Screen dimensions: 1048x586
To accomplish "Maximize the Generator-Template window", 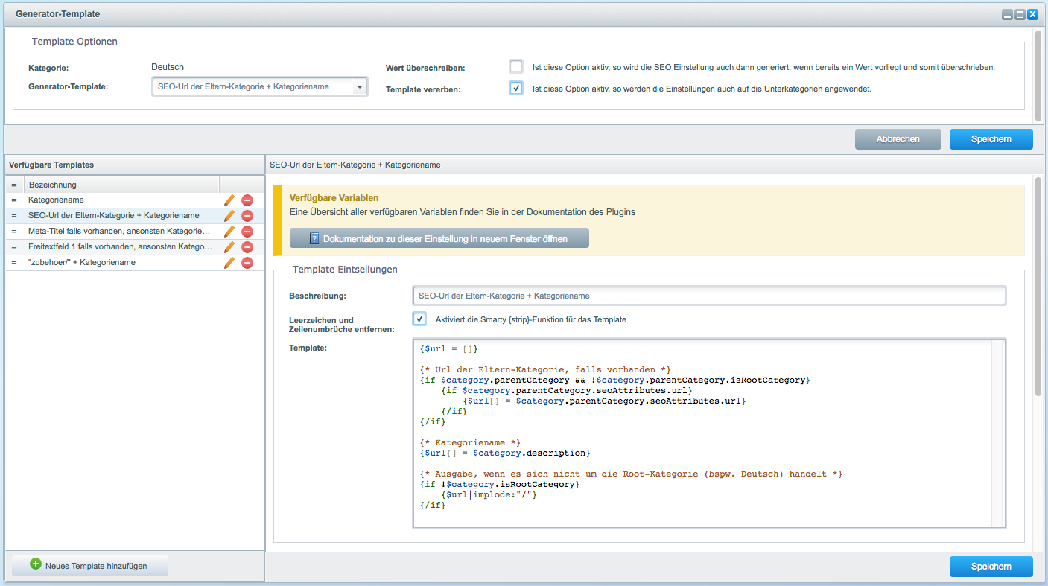I will 1020,14.
